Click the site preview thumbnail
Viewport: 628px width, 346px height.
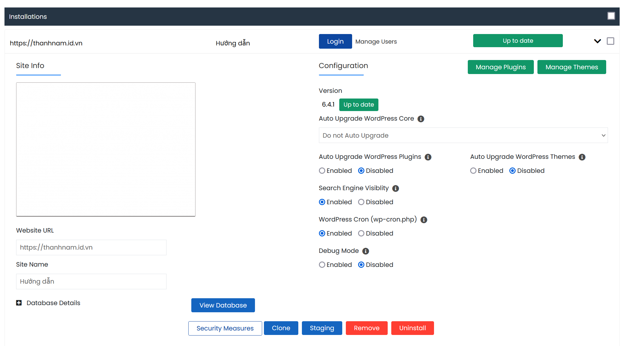point(106,149)
